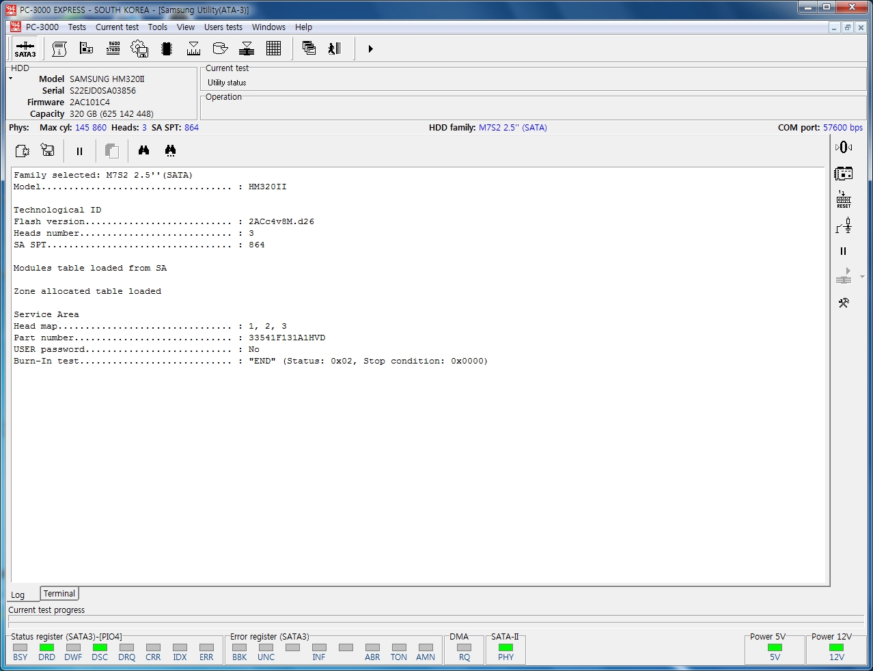Click the Flash version 2ACc4v8M.d26 line

click(164, 221)
